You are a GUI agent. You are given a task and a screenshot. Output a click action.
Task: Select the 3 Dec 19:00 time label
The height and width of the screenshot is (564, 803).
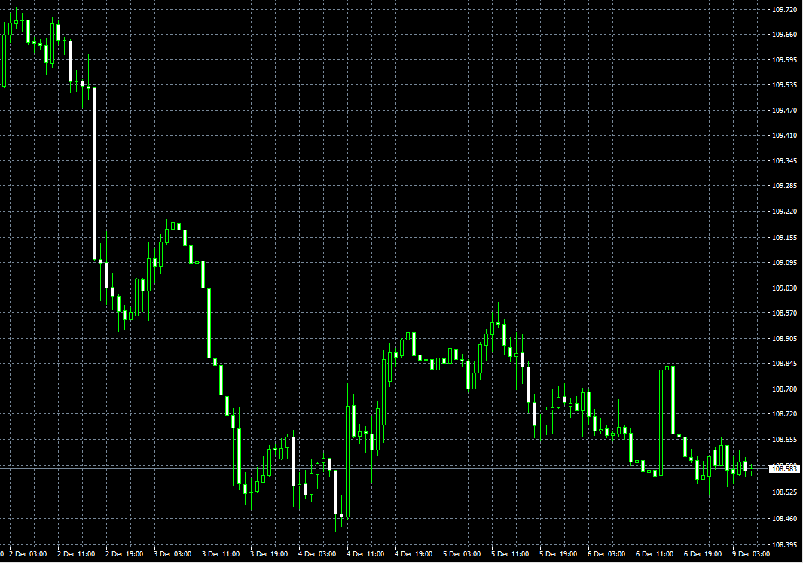tap(269, 554)
